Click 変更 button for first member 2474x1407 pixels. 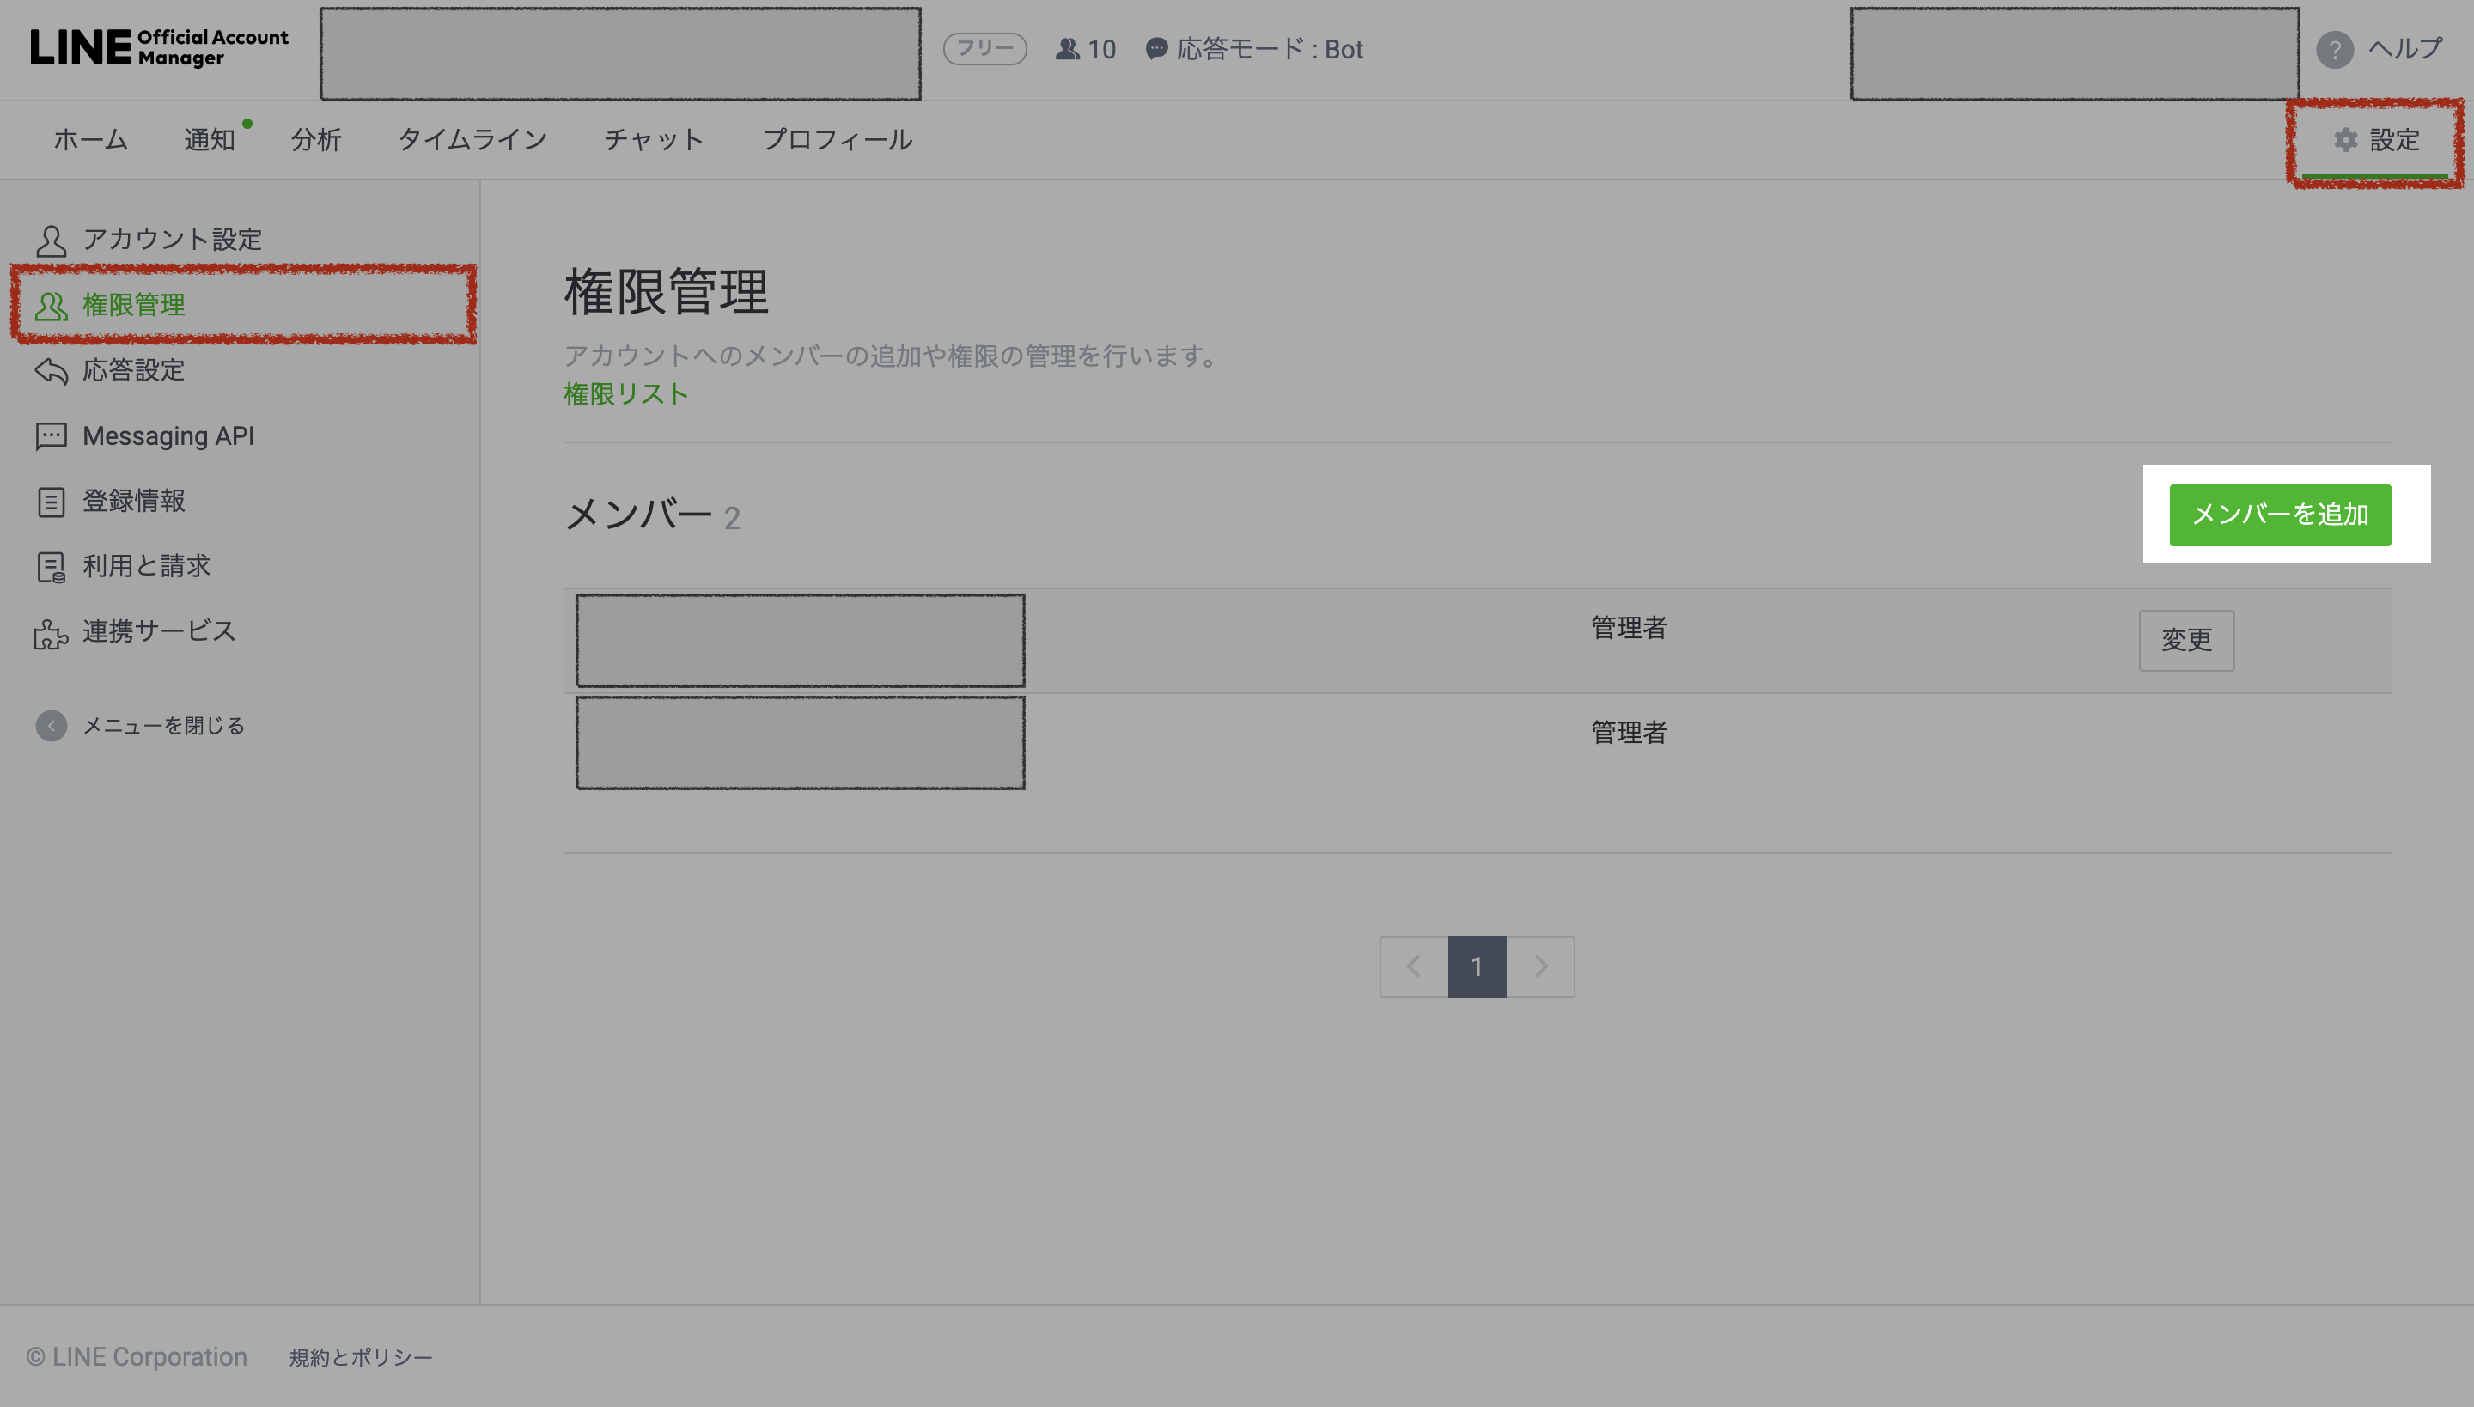click(2186, 640)
